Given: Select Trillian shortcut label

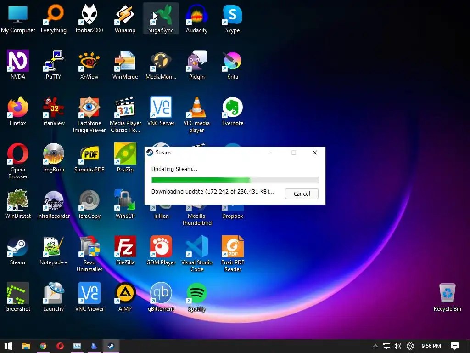Looking at the screenshot, I should [161, 216].
